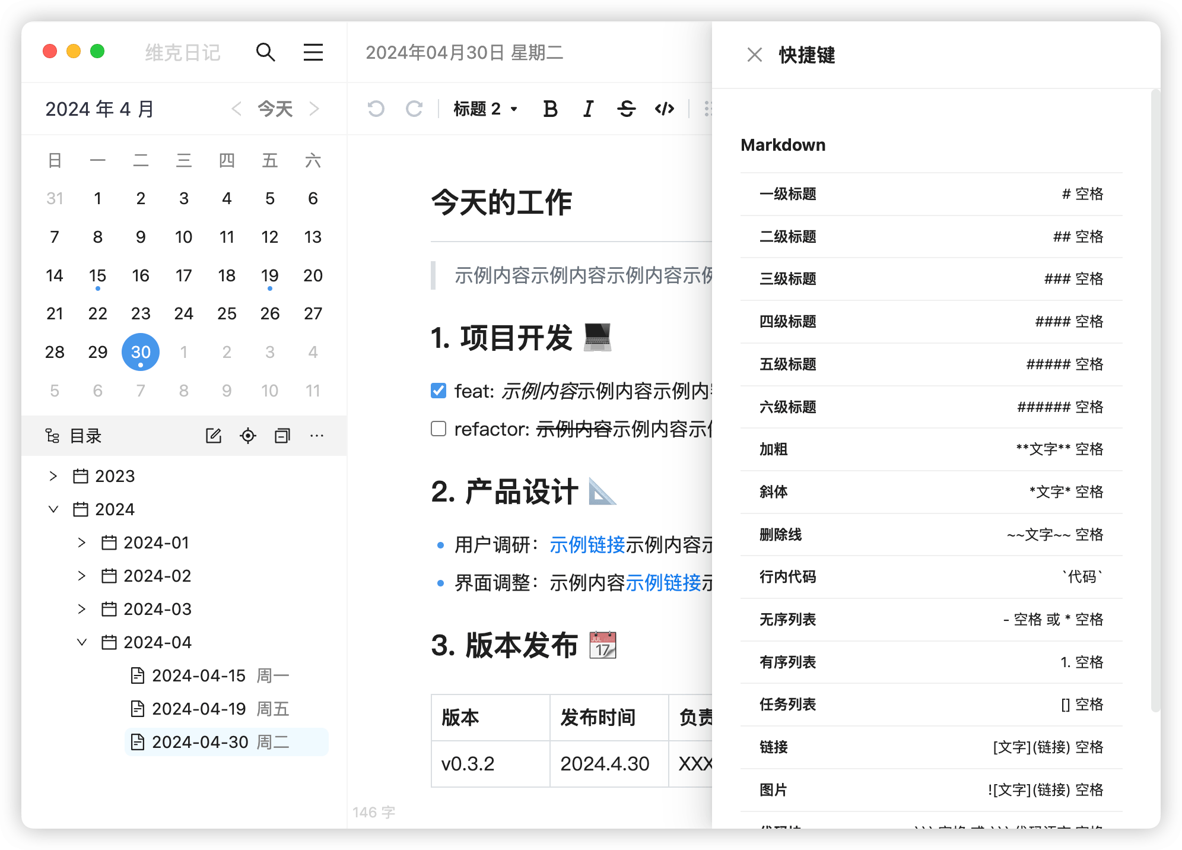Open the hamburger menu icon

[x=313, y=52]
